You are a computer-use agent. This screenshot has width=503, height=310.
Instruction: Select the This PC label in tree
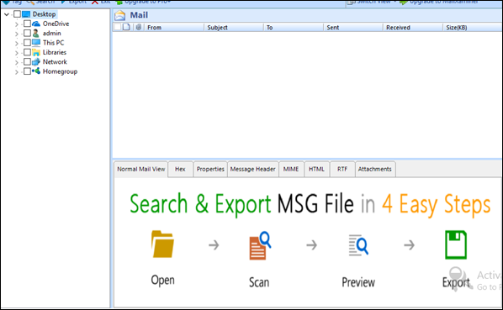[x=54, y=43]
